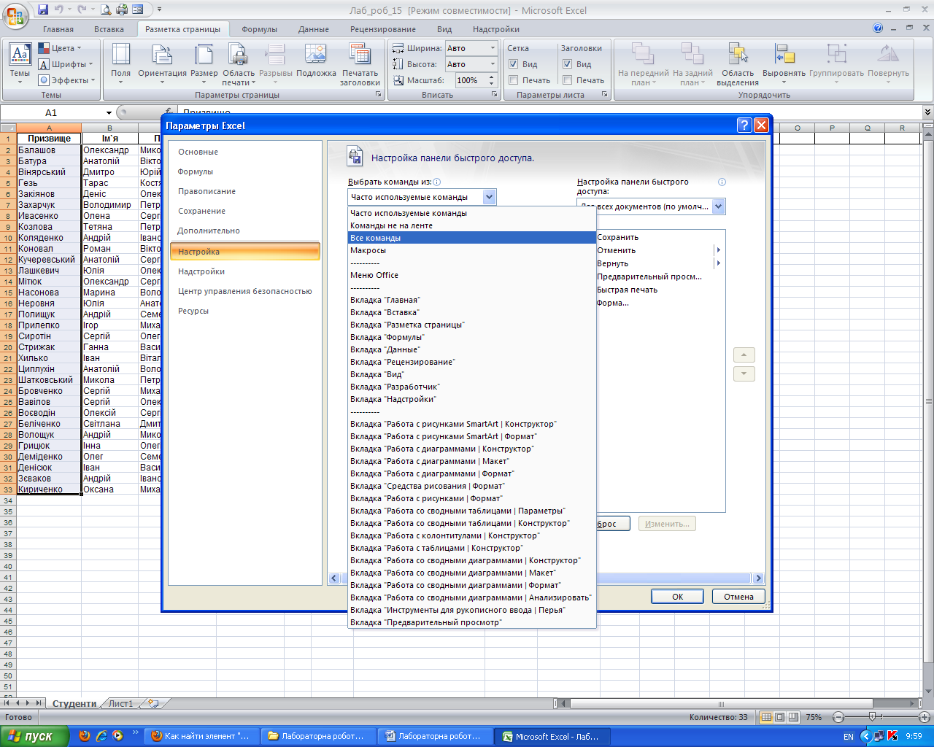The height and width of the screenshot is (747, 934).
Task: Switch to Page Layout view in status bar
Action: (x=779, y=717)
